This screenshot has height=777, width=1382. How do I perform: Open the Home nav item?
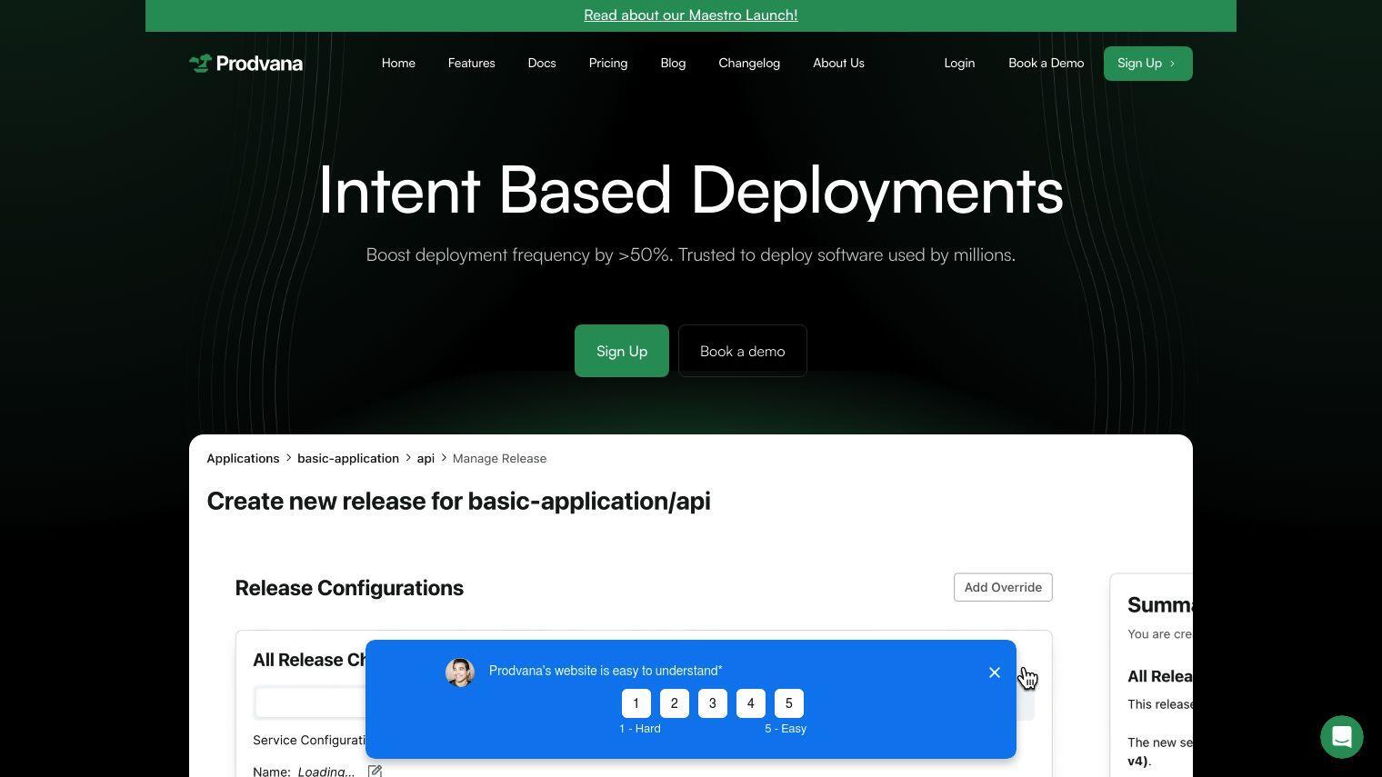pyautogui.click(x=398, y=63)
